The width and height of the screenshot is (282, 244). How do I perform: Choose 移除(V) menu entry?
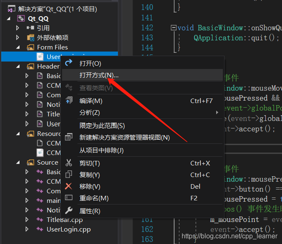tap(142, 186)
